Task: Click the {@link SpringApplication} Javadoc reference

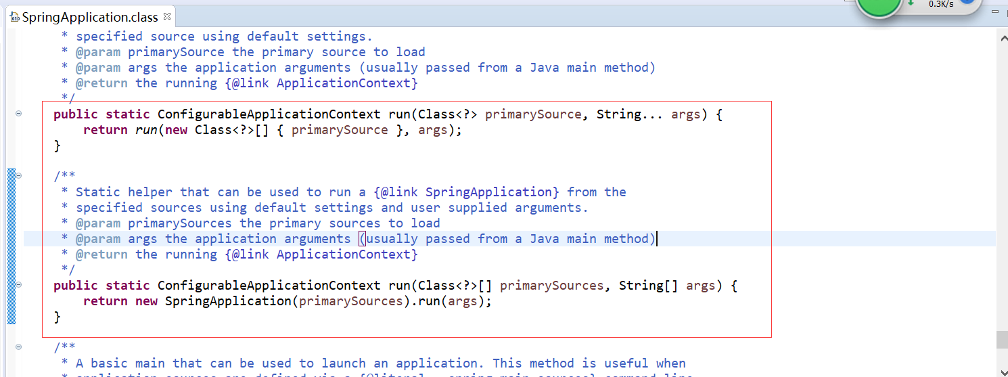Action: (x=466, y=192)
